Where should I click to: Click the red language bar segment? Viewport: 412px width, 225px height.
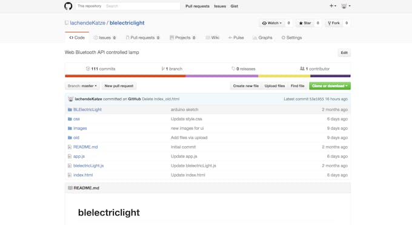[125, 76]
